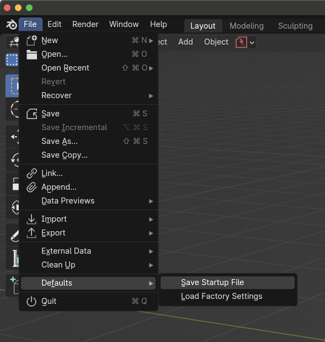Click the Import download arrow icon
Screen dimensions: 325x342
(31, 219)
